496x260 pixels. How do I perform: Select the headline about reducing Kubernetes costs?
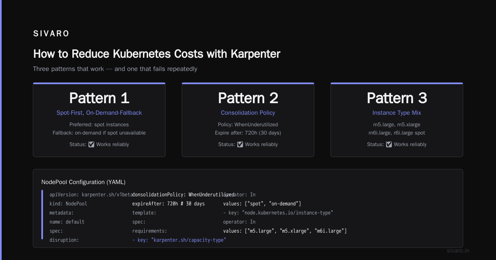(x=157, y=54)
